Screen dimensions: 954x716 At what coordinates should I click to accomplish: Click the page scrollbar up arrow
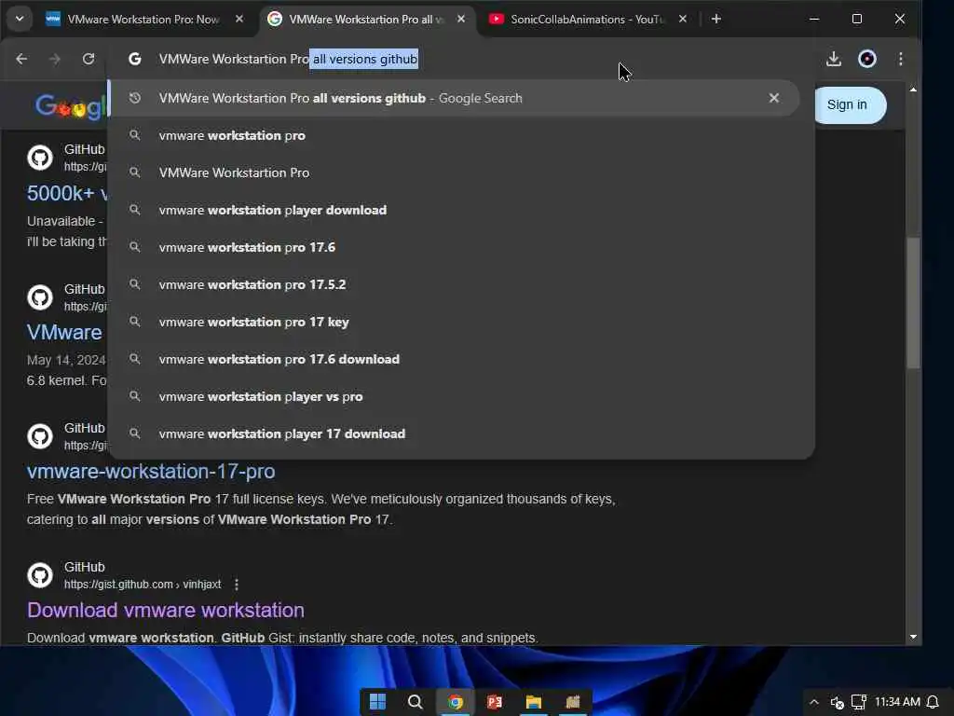click(x=913, y=89)
